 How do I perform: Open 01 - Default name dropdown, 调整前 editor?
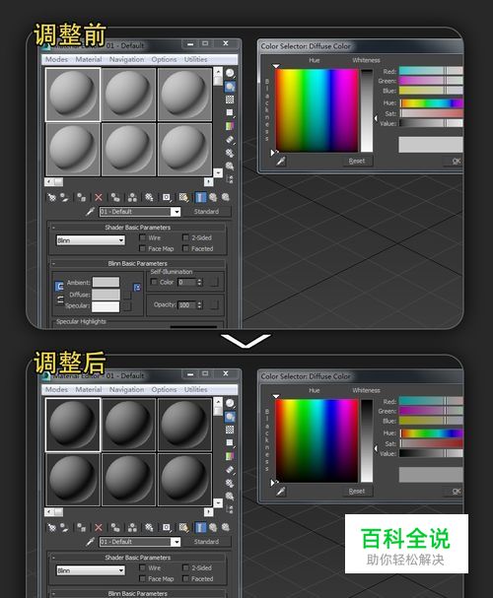tap(176, 212)
